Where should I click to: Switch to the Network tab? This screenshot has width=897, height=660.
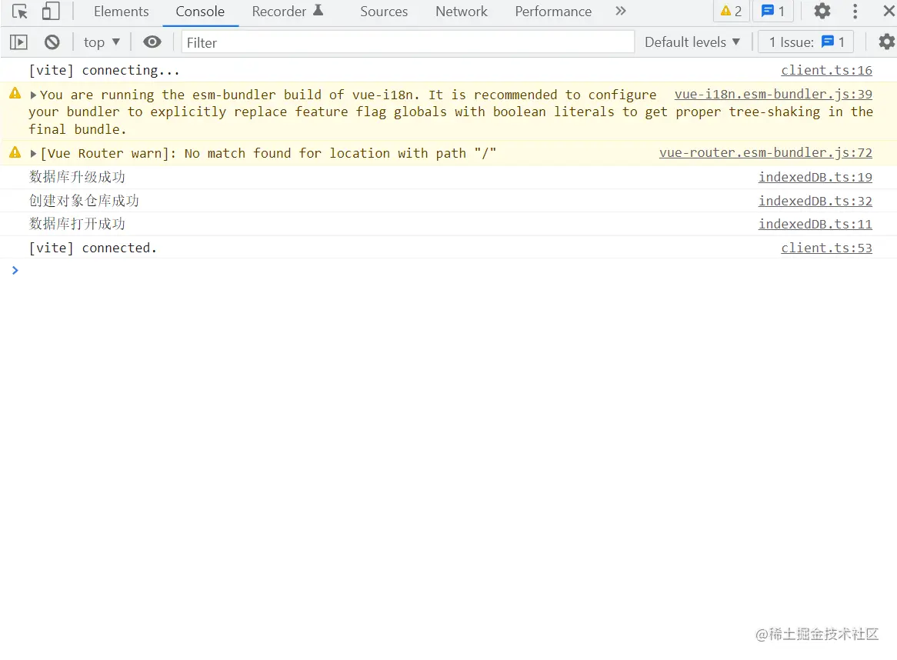[x=461, y=12]
